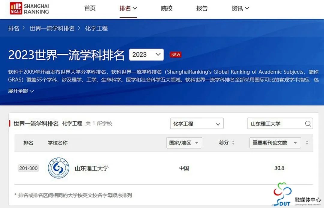Expand description with 展开全部
The width and height of the screenshot is (324, 208).
tap(21, 91)
